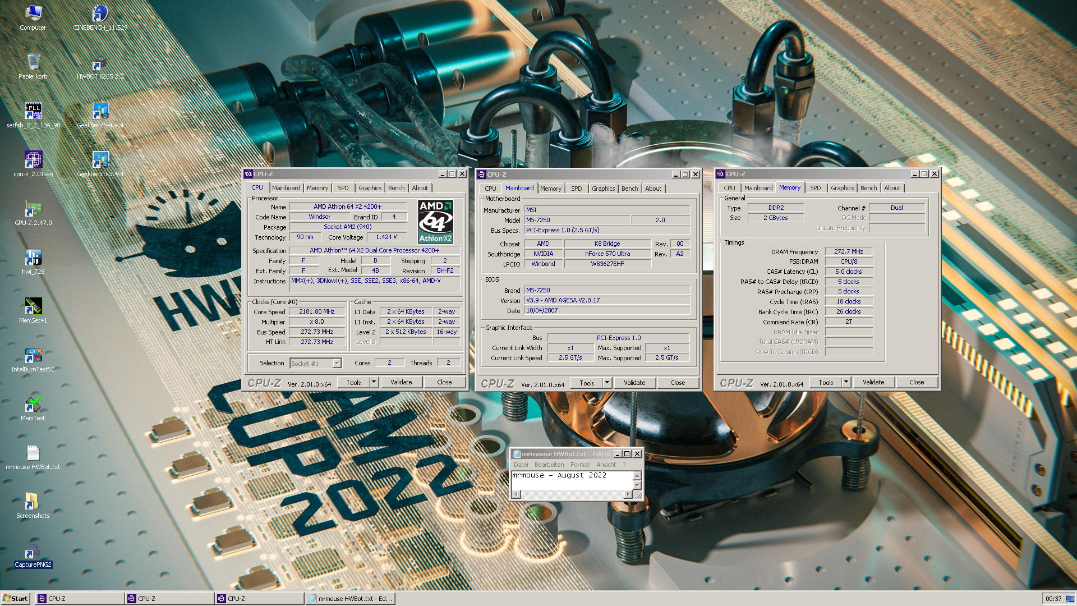
Task: Open About tab in right CPU-Z window
Action: point(892,188)
